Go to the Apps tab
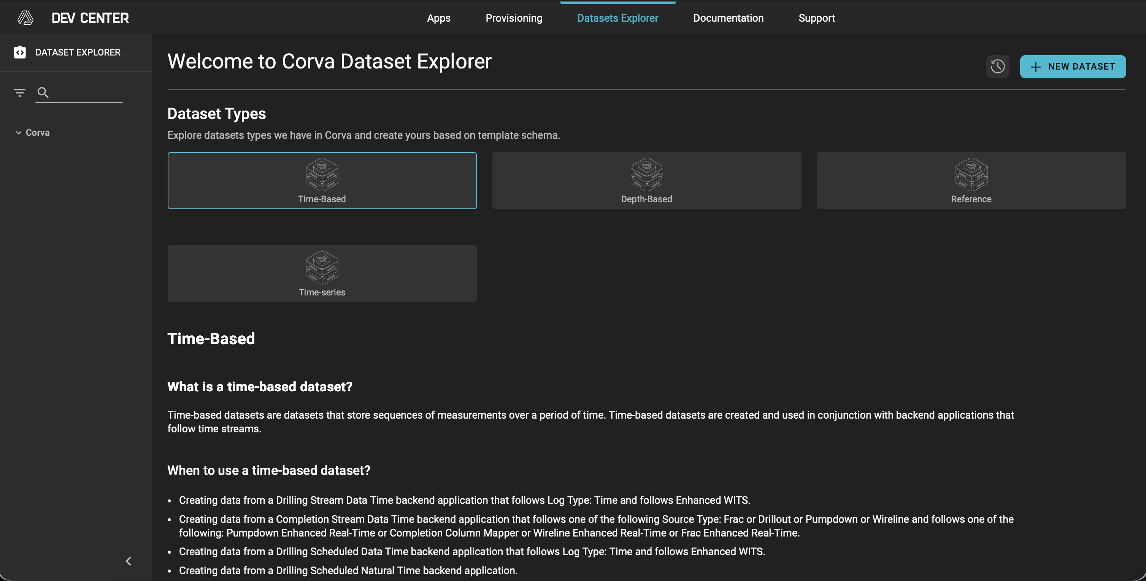The width and height of the screenshot is (1146, 581). [x=439, y=18]
